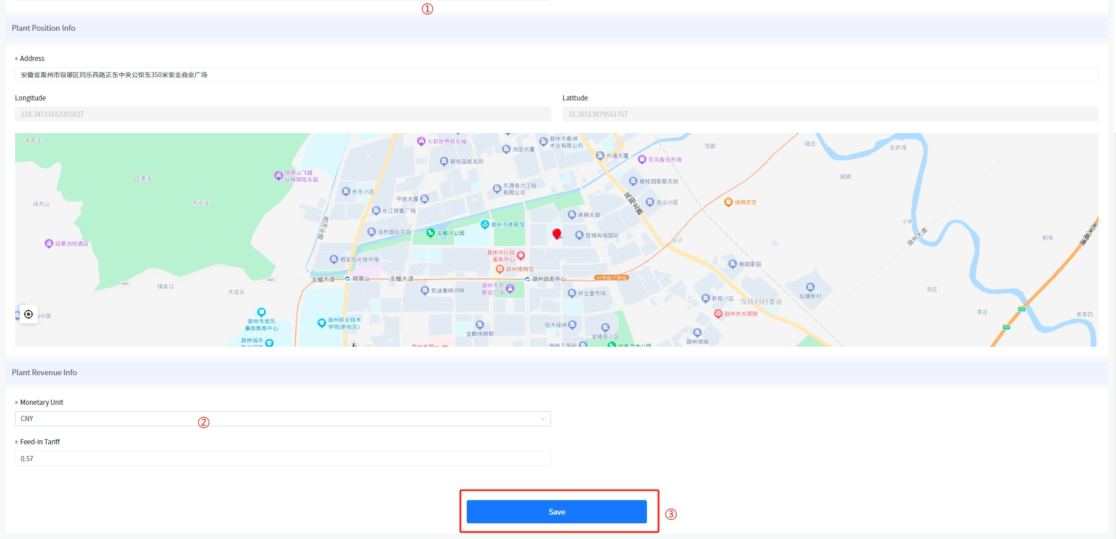Click the 滁州市光荣院 red map icon
This screenshot has width=1116, height=539.
(718, 314)
